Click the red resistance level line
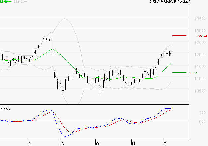This screenshot has width=208, height=146. pyautogui.click(x=179, y=36)
